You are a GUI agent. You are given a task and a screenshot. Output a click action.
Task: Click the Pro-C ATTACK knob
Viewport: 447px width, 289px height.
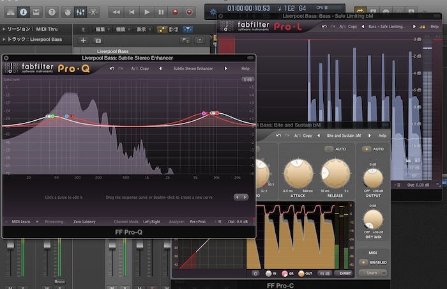pyautogui.click(x=298, y=174)
